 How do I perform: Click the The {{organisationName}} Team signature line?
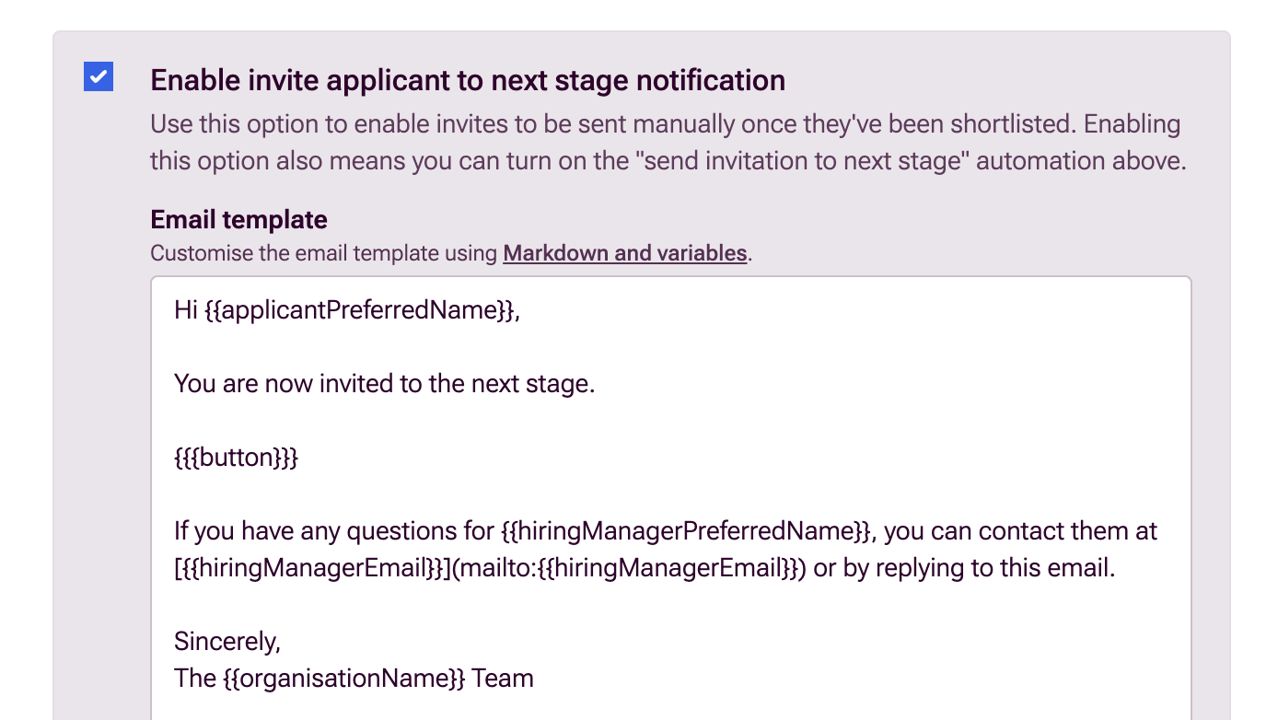(x=354, y=678)
